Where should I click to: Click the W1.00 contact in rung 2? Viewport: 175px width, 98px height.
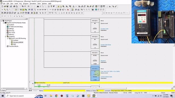pos(48,87)
